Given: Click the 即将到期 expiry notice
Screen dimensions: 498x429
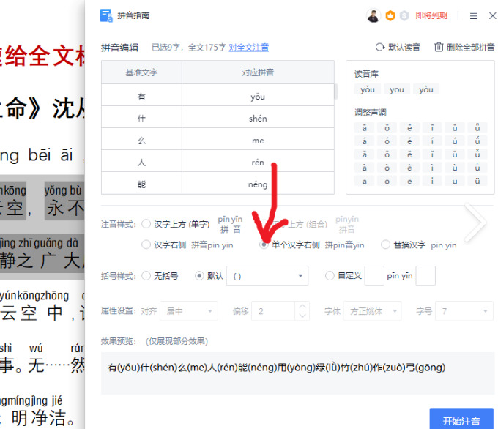Looking at the screenshot, I should tap(431, 15).
